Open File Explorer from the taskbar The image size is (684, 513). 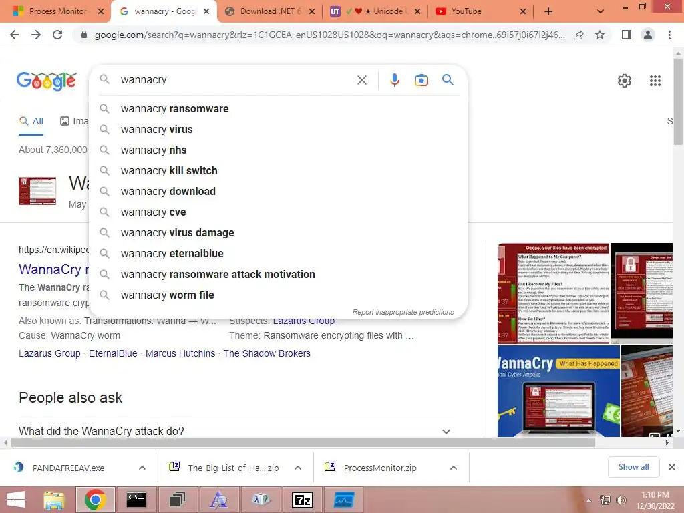tap(54, 500)
